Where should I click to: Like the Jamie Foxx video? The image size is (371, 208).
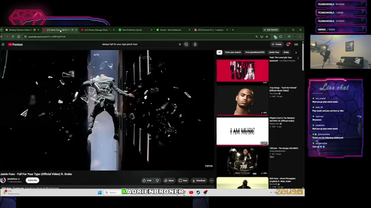point(147,181)
